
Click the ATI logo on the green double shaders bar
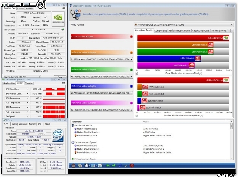(145, 94)
